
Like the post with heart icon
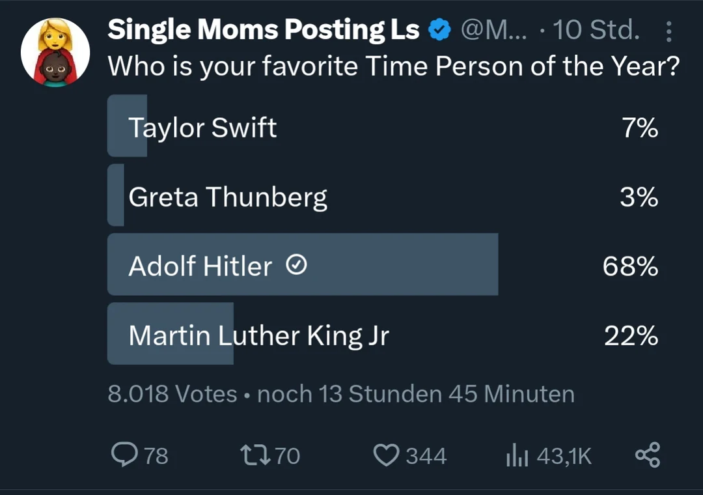[386, 455]
